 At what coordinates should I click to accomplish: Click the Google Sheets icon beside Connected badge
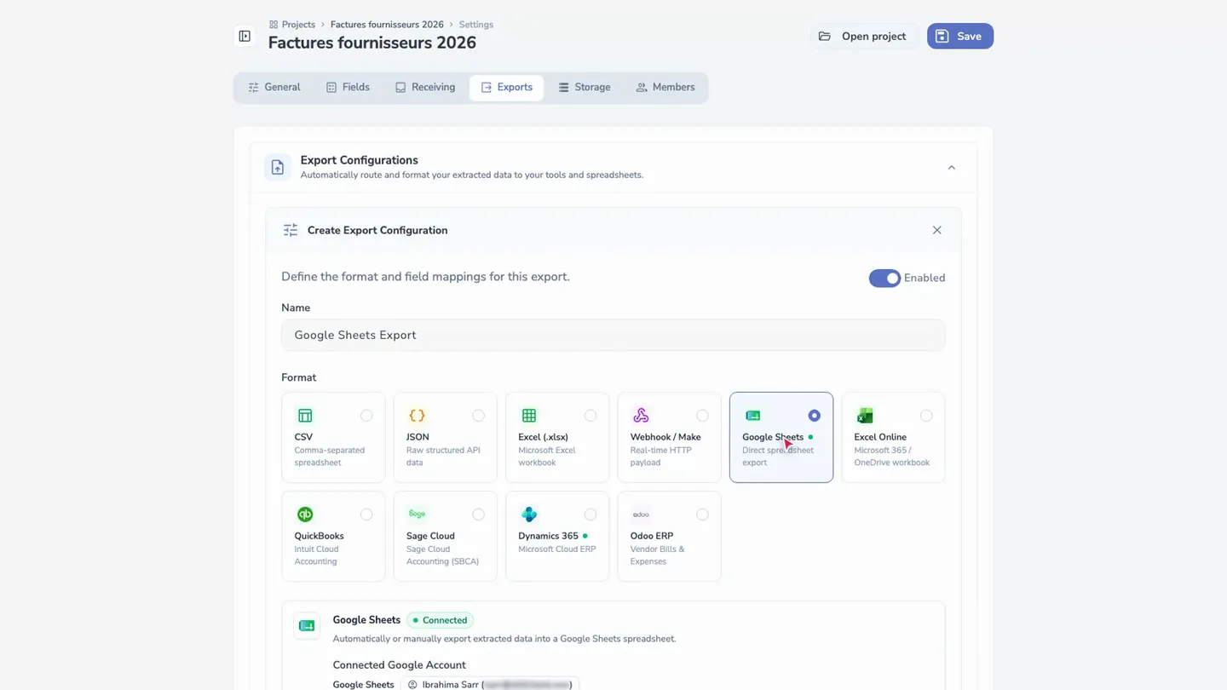click(x=307, y=626)
